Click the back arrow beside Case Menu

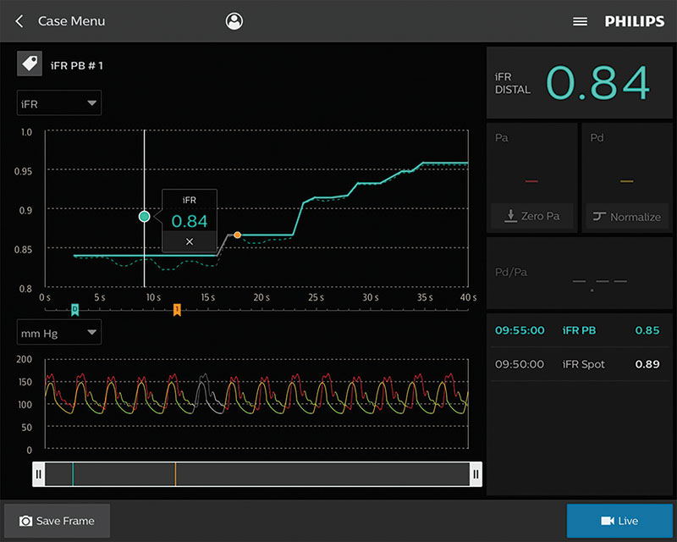click(19, 21)
